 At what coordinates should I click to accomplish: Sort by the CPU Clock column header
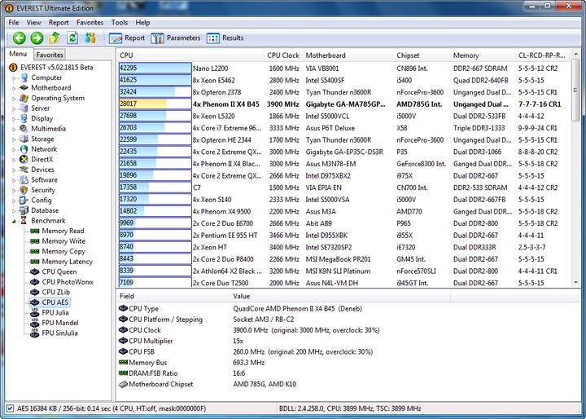tap(283, 55)
